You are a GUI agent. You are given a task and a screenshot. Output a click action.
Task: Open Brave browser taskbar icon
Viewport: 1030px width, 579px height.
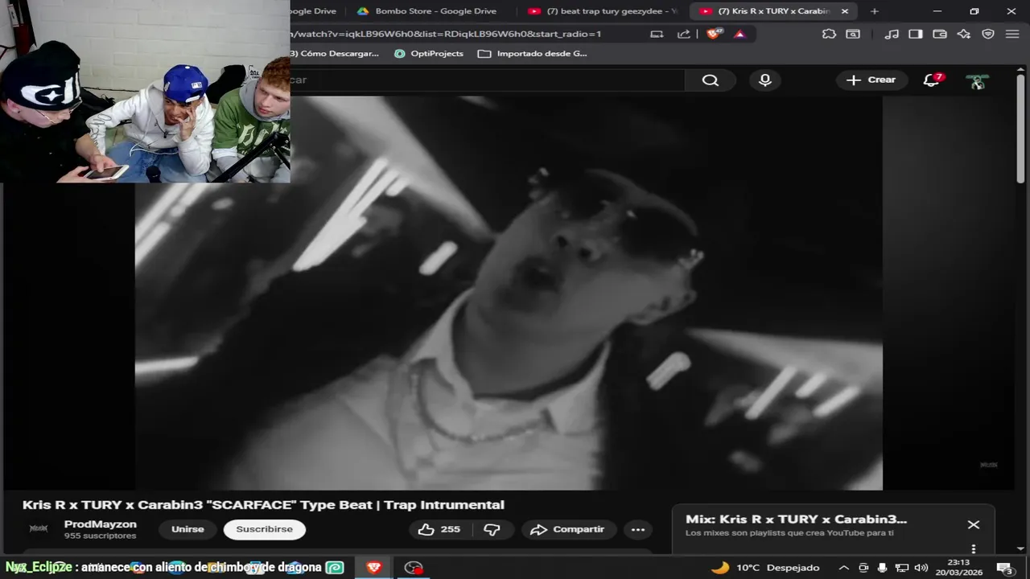coord(373,568)
